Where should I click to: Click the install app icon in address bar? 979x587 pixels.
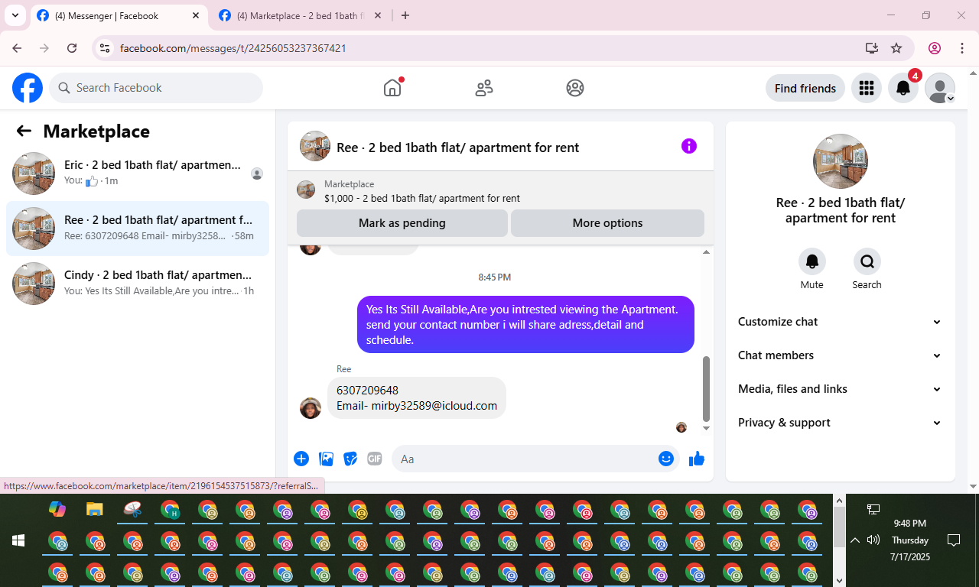pos(872,48)
